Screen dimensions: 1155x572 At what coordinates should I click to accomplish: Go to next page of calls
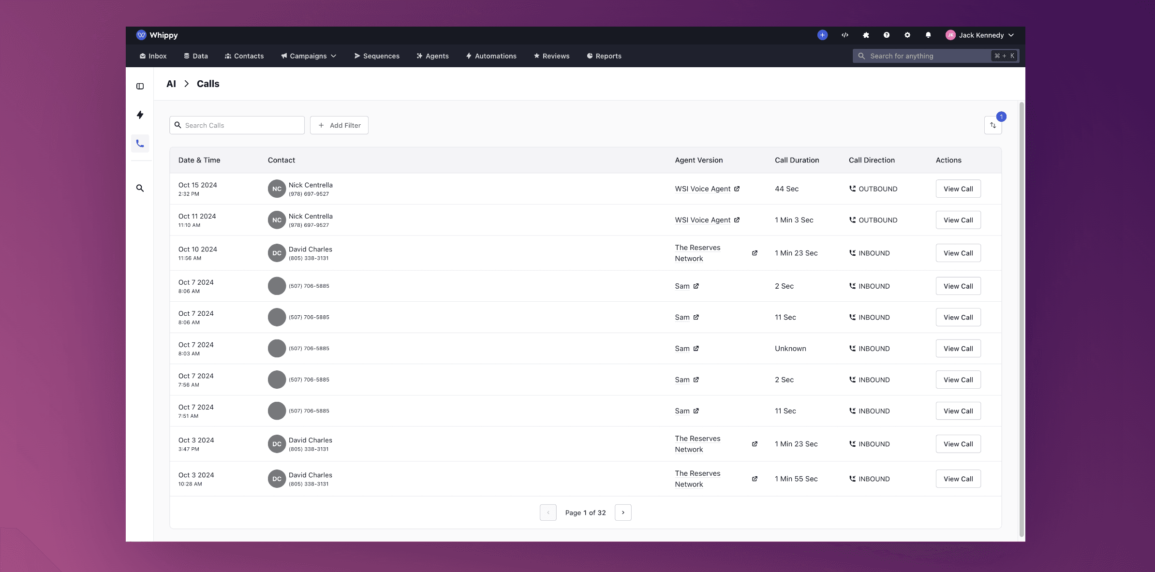622,513
